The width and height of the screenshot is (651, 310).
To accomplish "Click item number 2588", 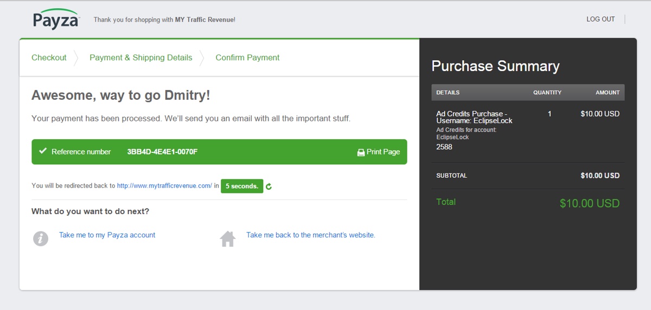I will coord(444,147).
